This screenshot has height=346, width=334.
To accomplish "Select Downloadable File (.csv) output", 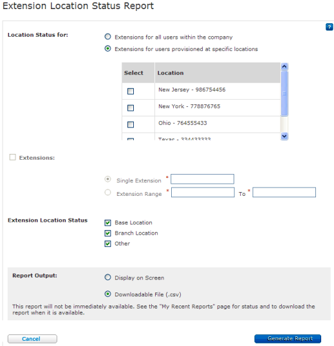I will click(107, 294).
